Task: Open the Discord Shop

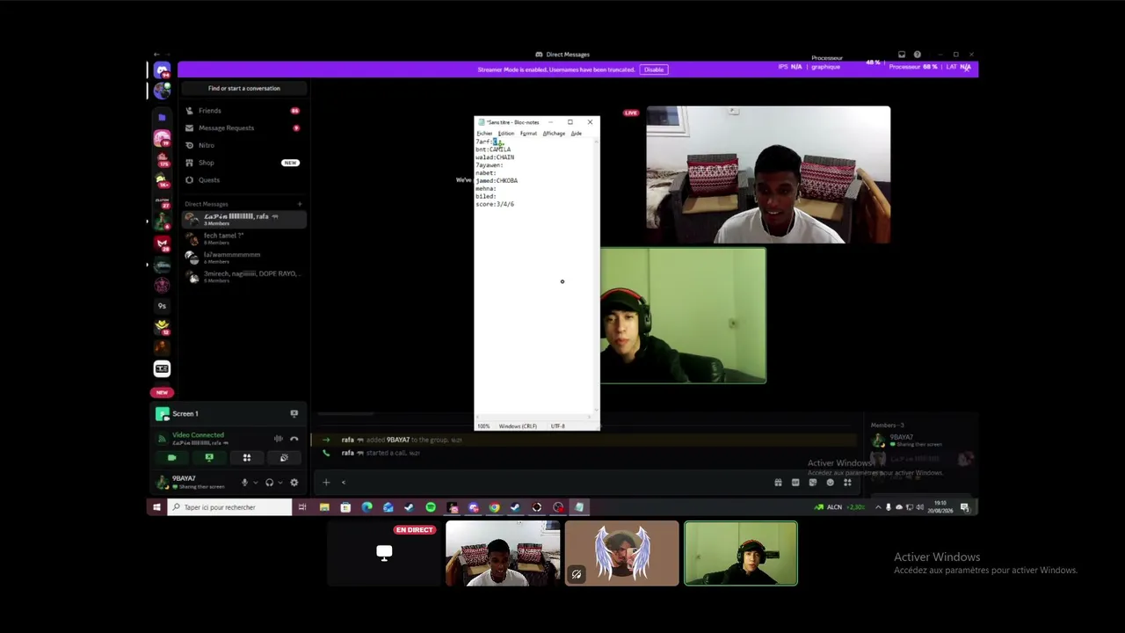Action: [243, 163]
